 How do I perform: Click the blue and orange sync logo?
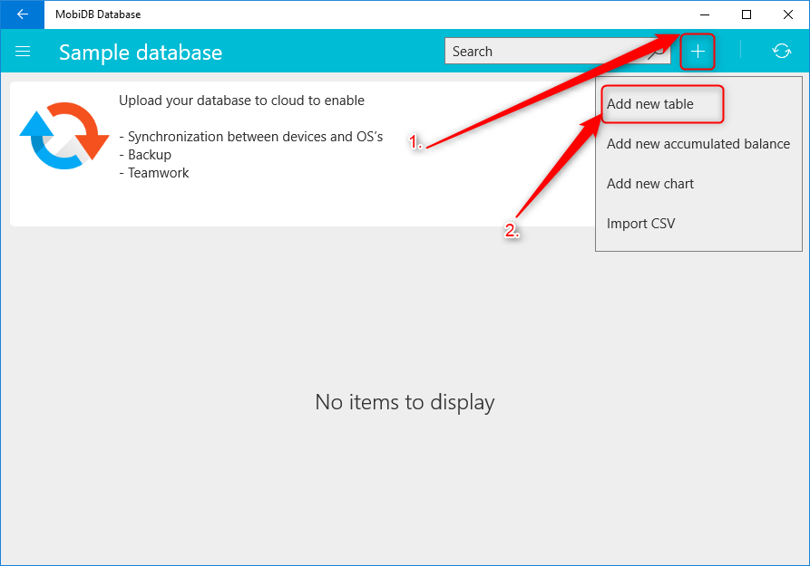click(64, 136)
